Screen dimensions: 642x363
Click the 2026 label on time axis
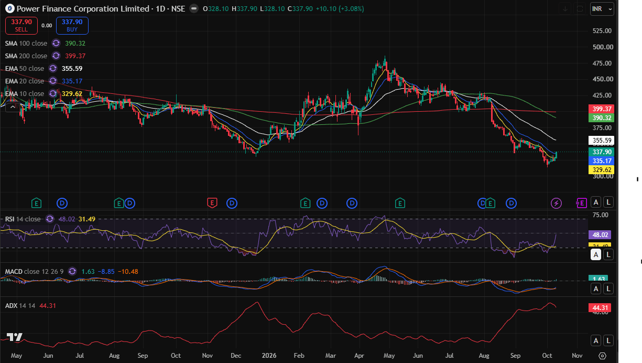[269, 355]
